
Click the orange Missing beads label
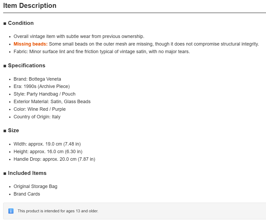pos(31,44)
